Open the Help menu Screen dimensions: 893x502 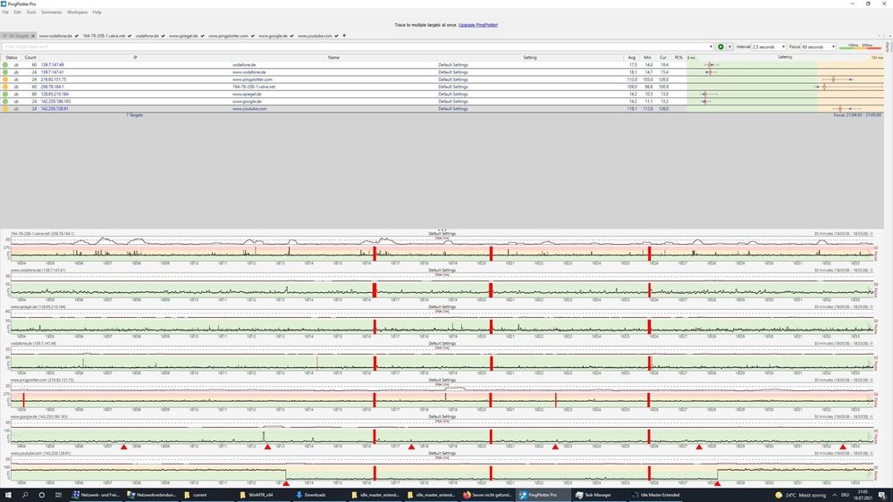coord(97,12)
